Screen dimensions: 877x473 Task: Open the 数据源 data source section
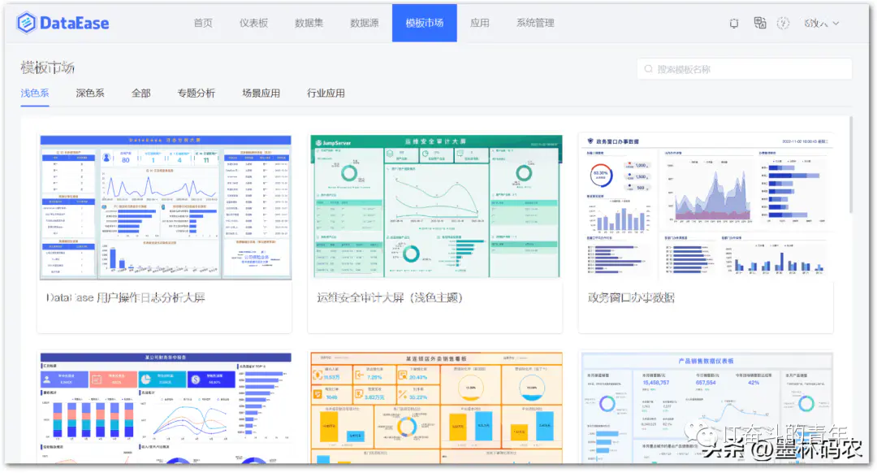coord(365,23)
